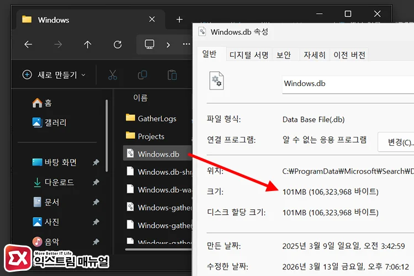Switch to the 디지털 서명 tab
The height and width of the screenshot is (276, 414).
tap(249, 55)
